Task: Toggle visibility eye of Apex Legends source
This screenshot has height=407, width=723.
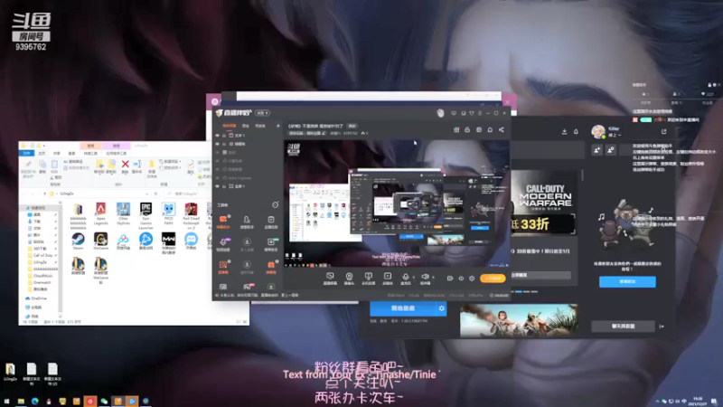Action: point(217,177)
